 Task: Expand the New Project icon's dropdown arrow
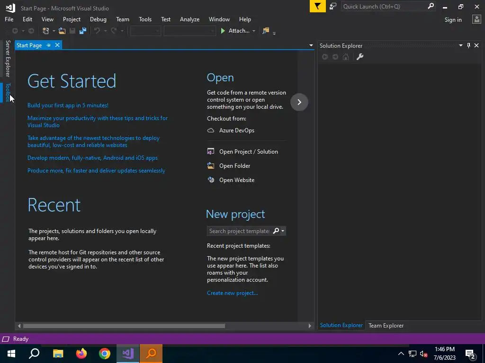[x=54, y=31]
